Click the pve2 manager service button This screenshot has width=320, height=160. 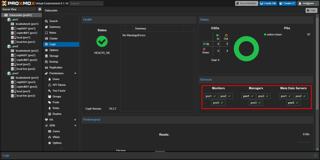pyautogui.click(x=263, y=96)
